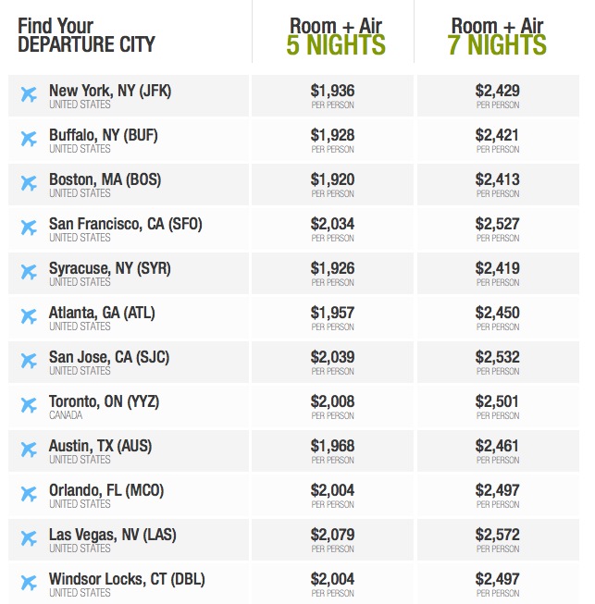Select the Austin, TX (AUS) departure city
The image size is (595, 604).
tap(129, 450)
